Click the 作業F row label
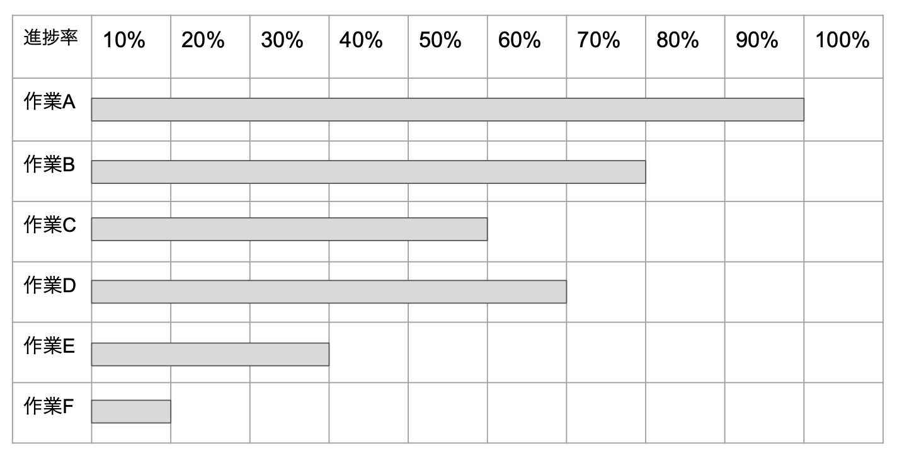This screenshot has height=456, width=897. click(x=49, y=407)
